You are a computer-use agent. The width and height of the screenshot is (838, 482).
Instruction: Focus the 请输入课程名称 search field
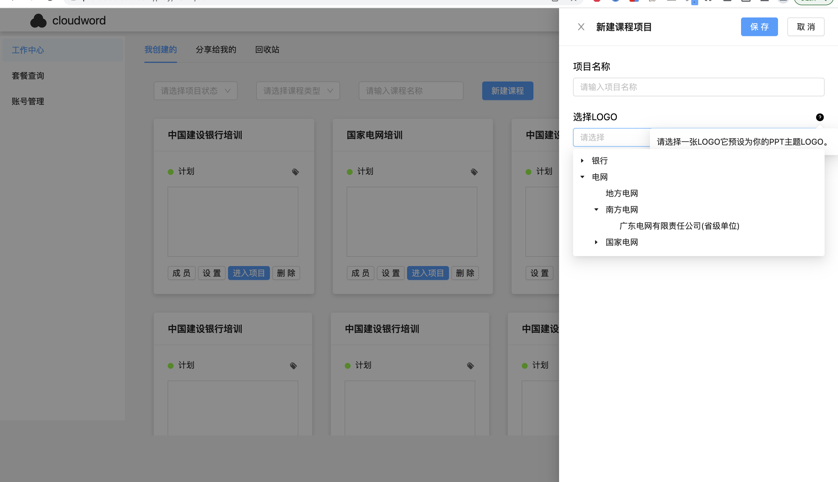pyautogui.click(x=411, y=91)
